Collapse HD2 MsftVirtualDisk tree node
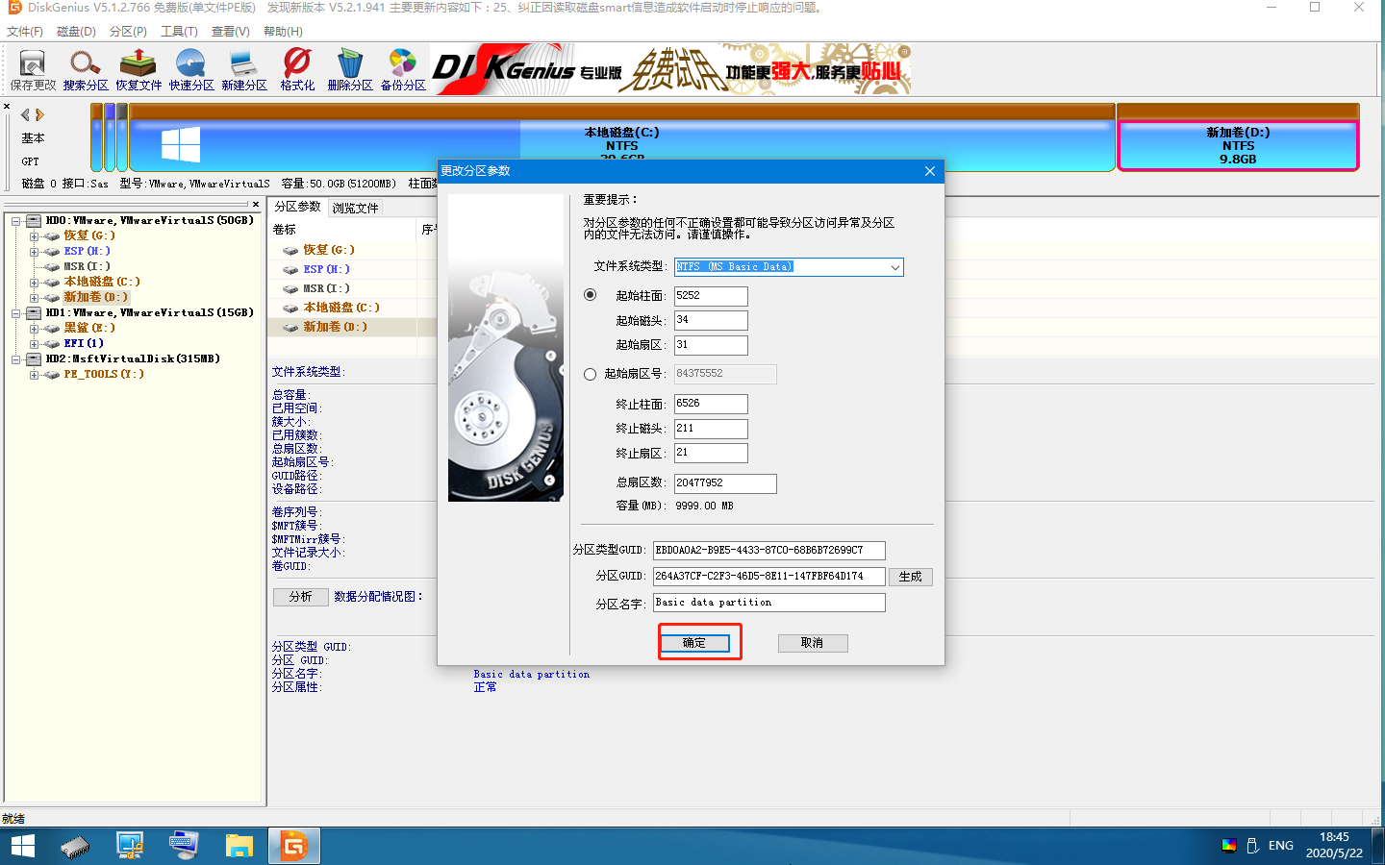The height and width of the screenshot is (865, 1385). (16, 359)
